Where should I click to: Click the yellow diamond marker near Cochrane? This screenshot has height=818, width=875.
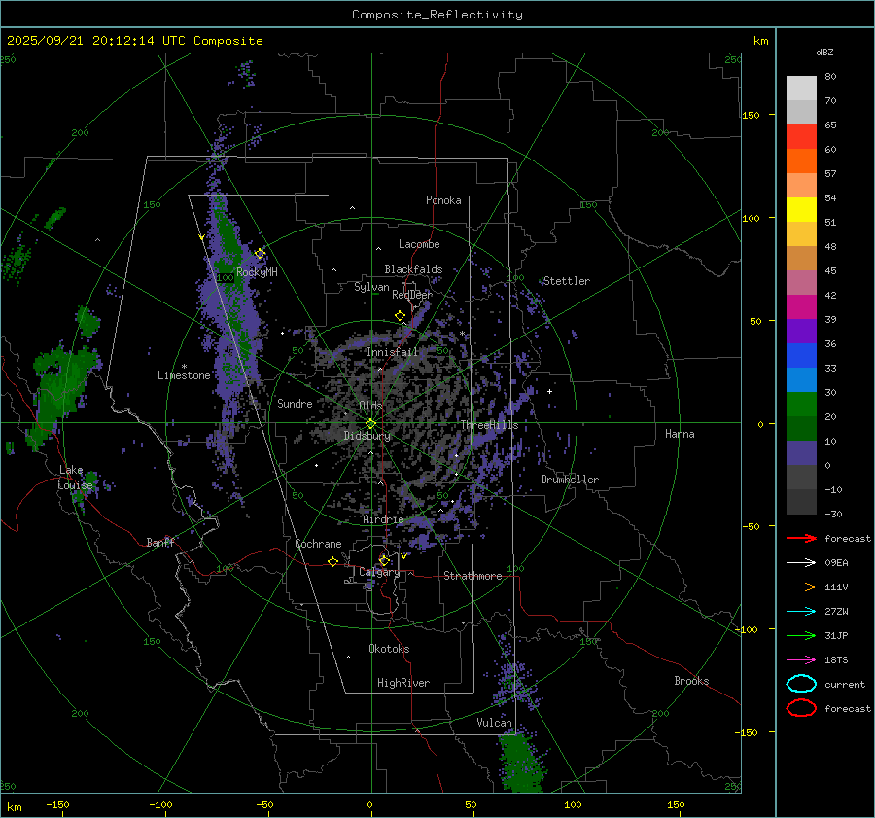pyautogui.click(x=332, y=561)
